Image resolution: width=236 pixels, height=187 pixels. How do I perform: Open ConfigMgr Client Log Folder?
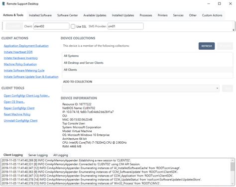pyautogui.click(x=27, y=95)
